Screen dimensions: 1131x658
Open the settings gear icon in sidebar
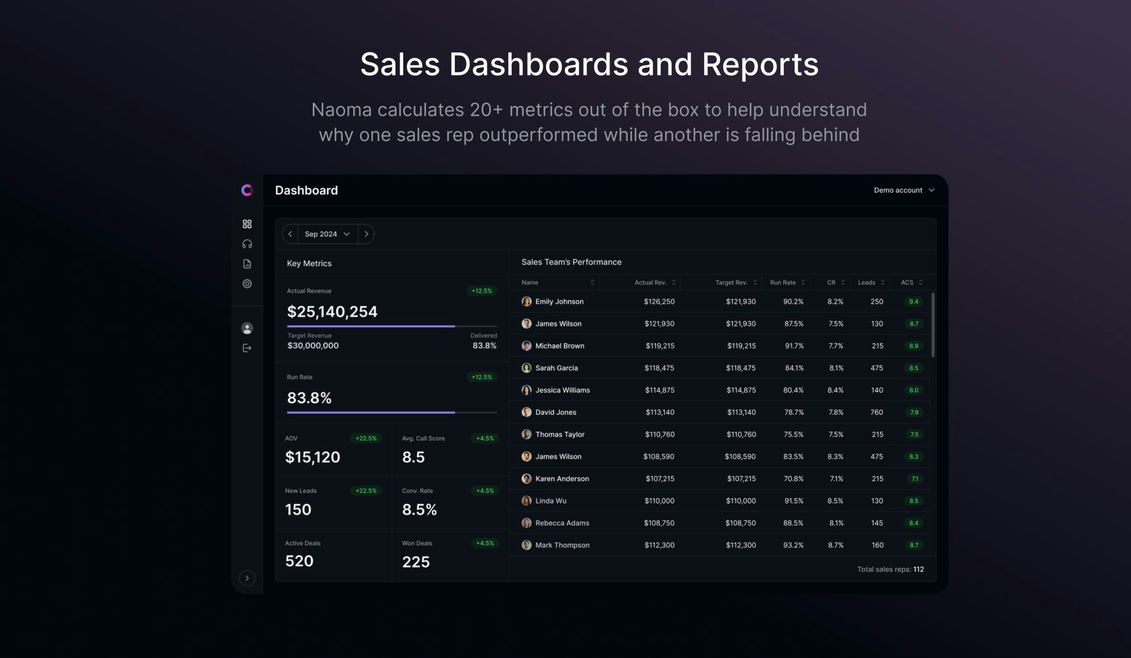pyautogui.click(x=247, y=284)
